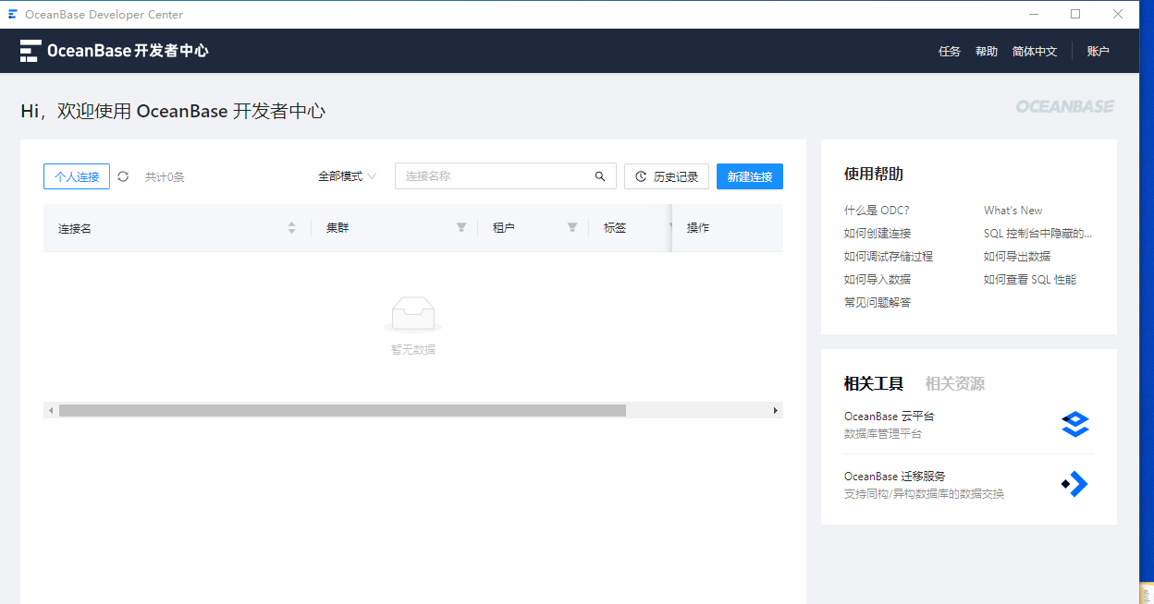1154x604 pixels.
Task: Click the OceanBase 迁移服务 arrow icon
Action: pyautogui.click(x=1074, y=484)
